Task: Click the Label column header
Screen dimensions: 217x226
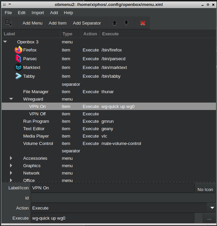Action: coord(31,34)
